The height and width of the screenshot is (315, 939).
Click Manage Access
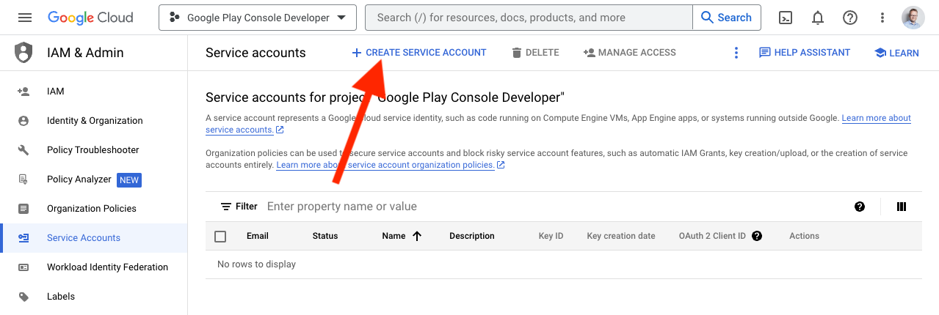pyautogui.click(x=630, y=53)
